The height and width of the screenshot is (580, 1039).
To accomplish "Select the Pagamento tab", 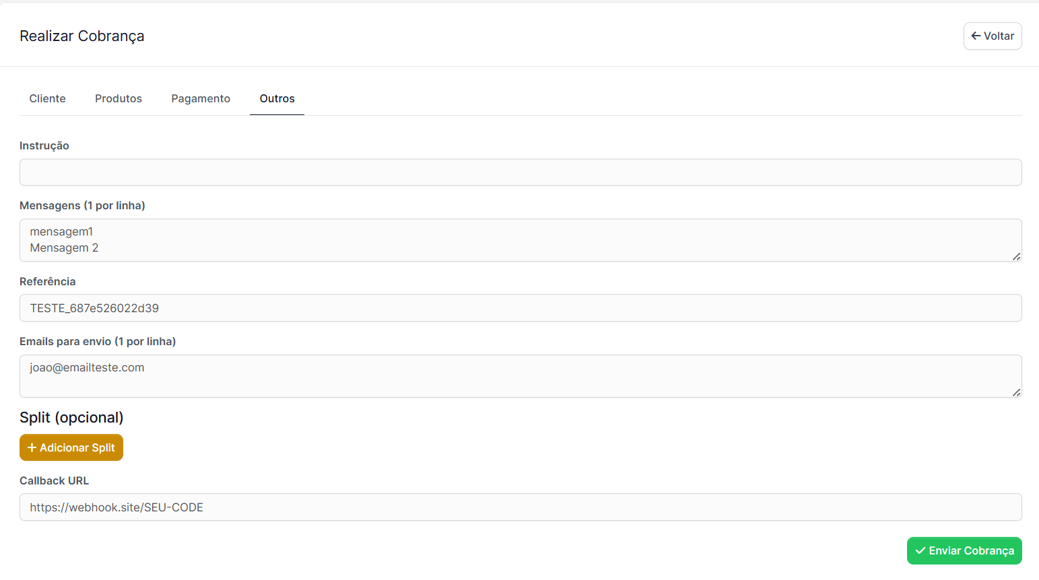I will tap(201, 98).
